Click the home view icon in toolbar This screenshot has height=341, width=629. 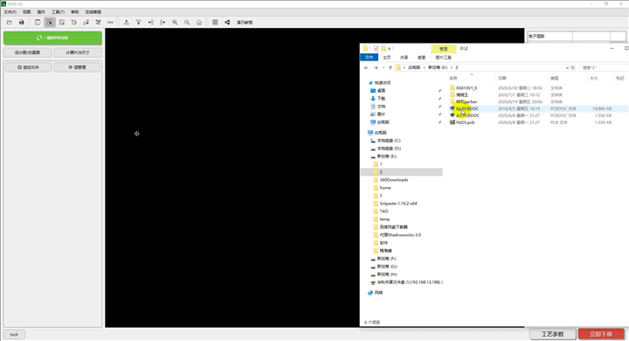click(x=199, y=23)
